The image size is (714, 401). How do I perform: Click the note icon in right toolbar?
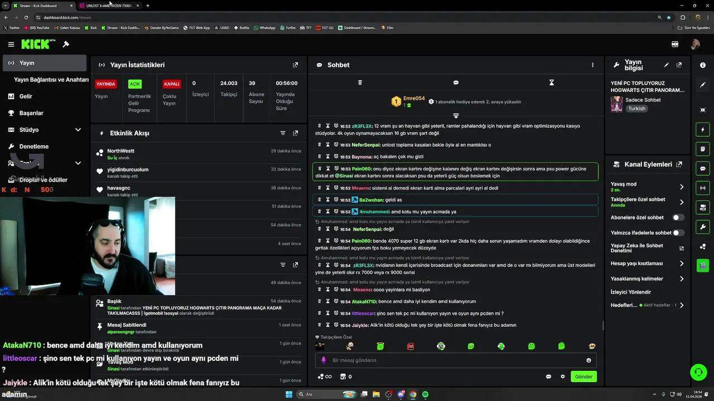(x=703, y=149)
